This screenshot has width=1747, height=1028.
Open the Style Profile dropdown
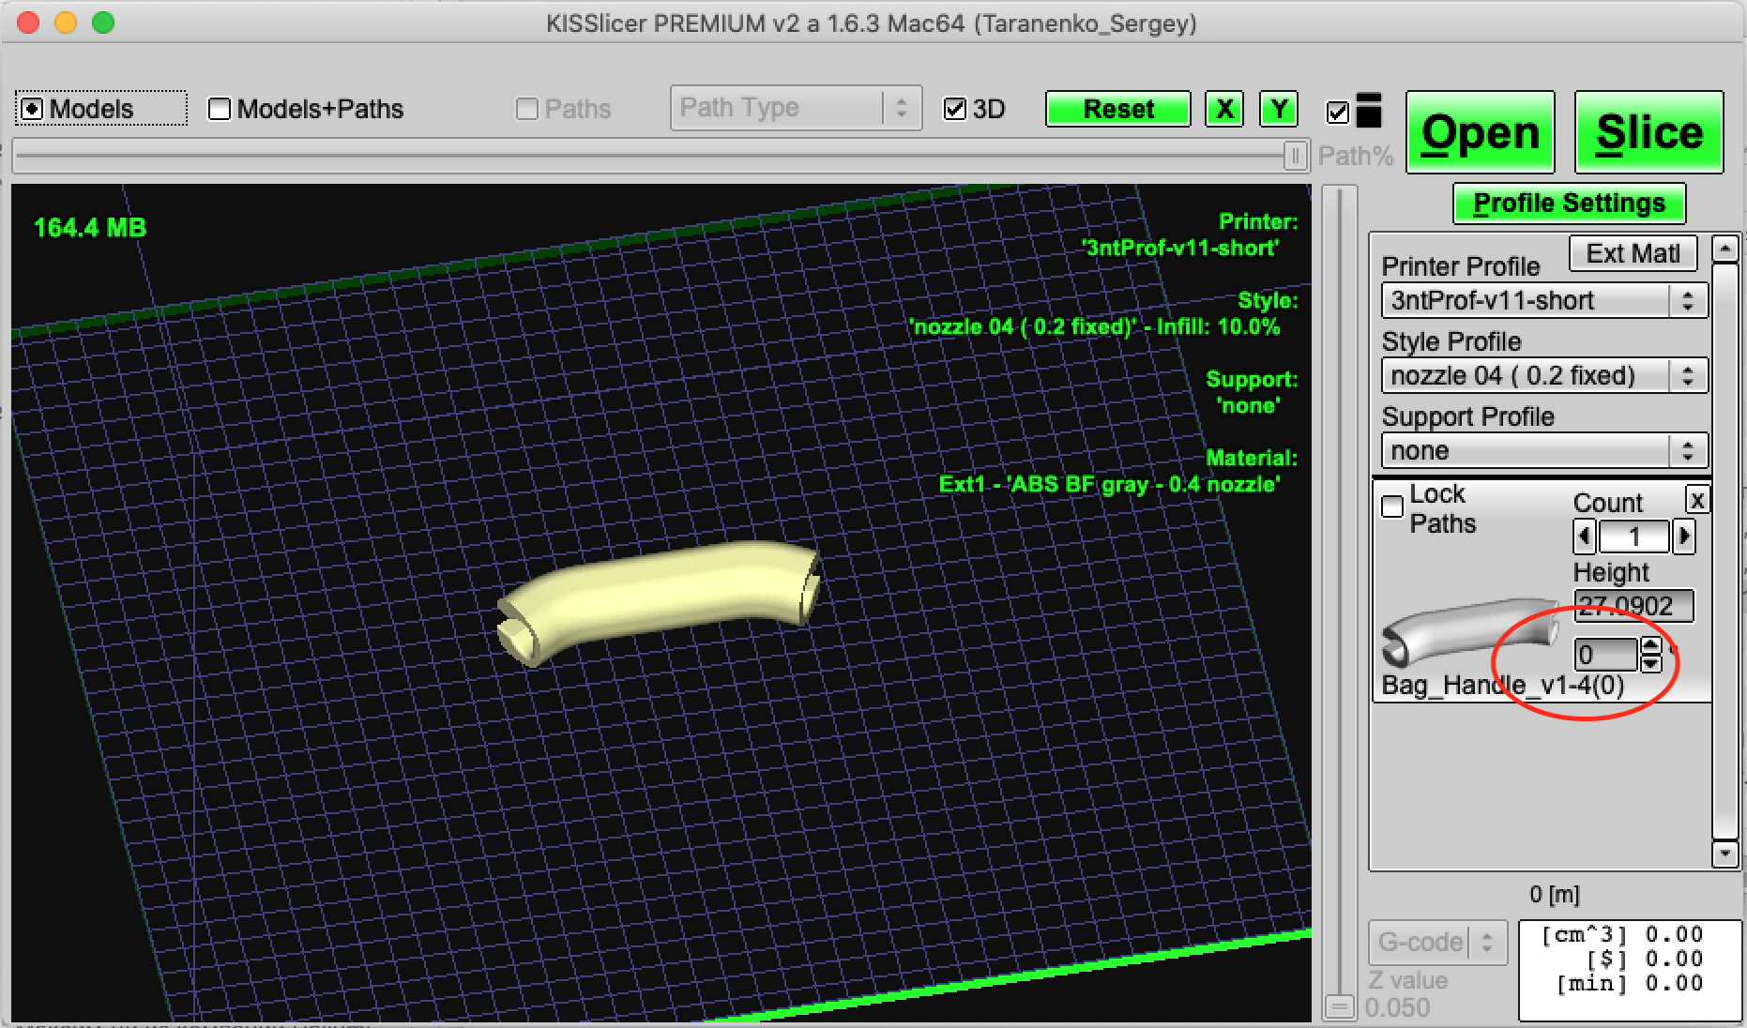pos(1543,376)
